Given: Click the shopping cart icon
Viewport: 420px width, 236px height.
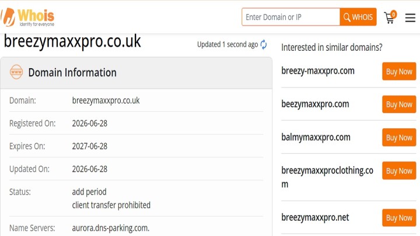Looking at the screenshot, I should (x=389, y=18).
